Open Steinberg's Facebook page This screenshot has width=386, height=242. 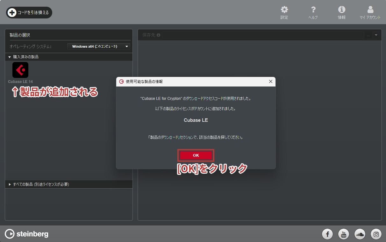pos(327,234)
